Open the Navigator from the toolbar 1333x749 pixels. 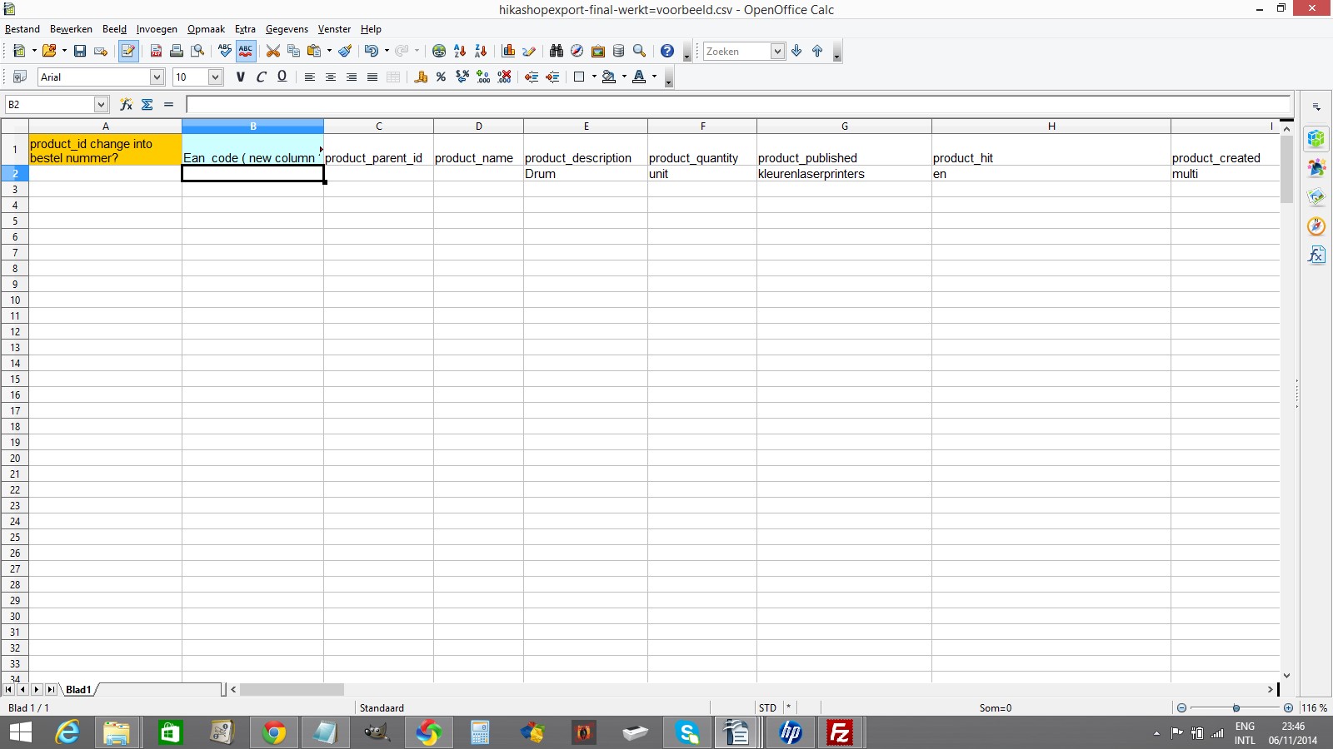click(x=577, y=51)
